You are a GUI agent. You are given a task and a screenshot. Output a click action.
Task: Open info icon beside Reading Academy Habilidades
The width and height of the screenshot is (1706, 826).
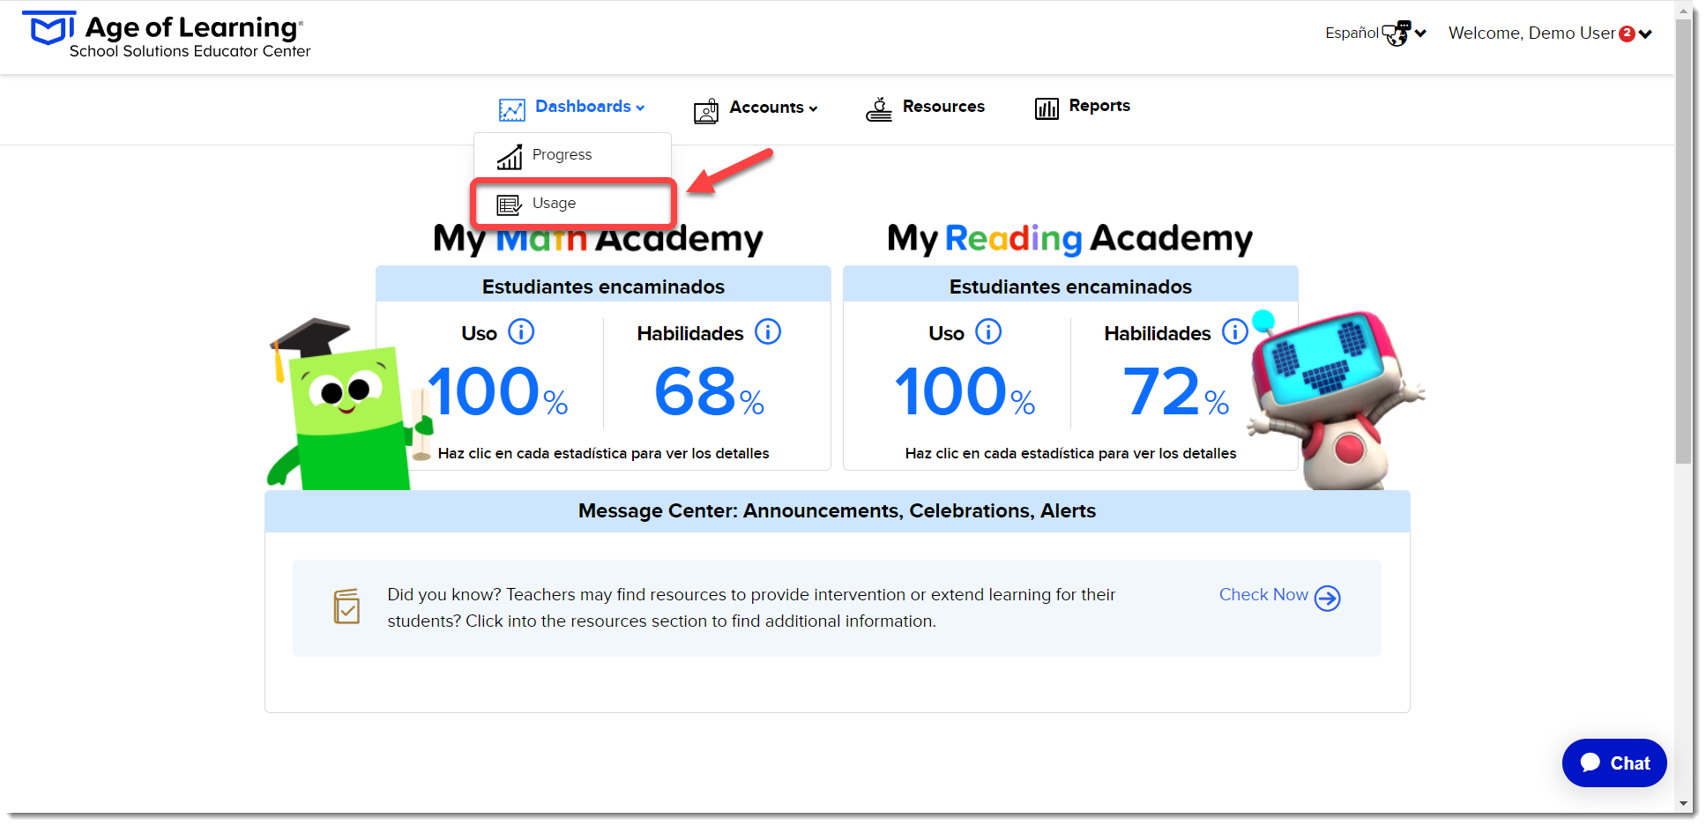[1235, 332]
